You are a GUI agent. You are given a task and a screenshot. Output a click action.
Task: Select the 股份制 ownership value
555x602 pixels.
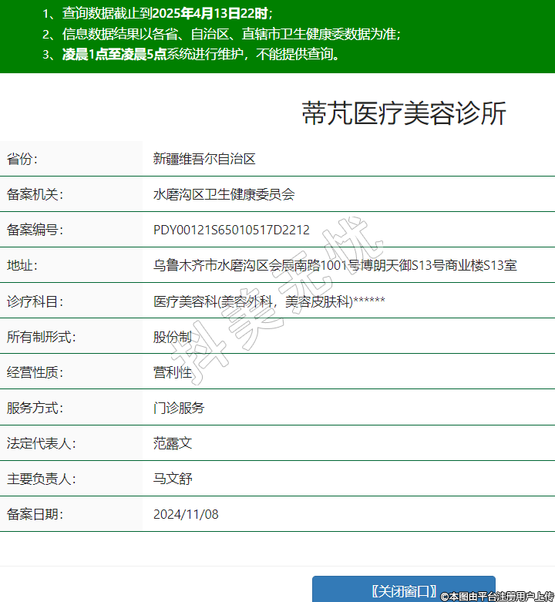pyautogui.click(x=173, y=337)
